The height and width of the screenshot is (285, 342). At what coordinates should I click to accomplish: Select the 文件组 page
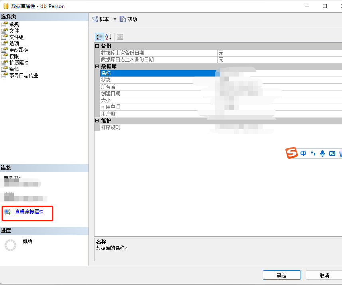[16, 37]
